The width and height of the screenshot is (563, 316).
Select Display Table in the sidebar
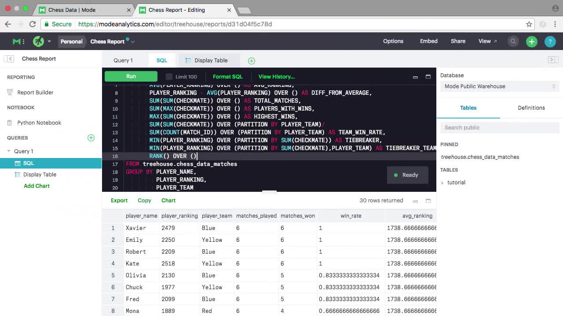tap(40, 175)
